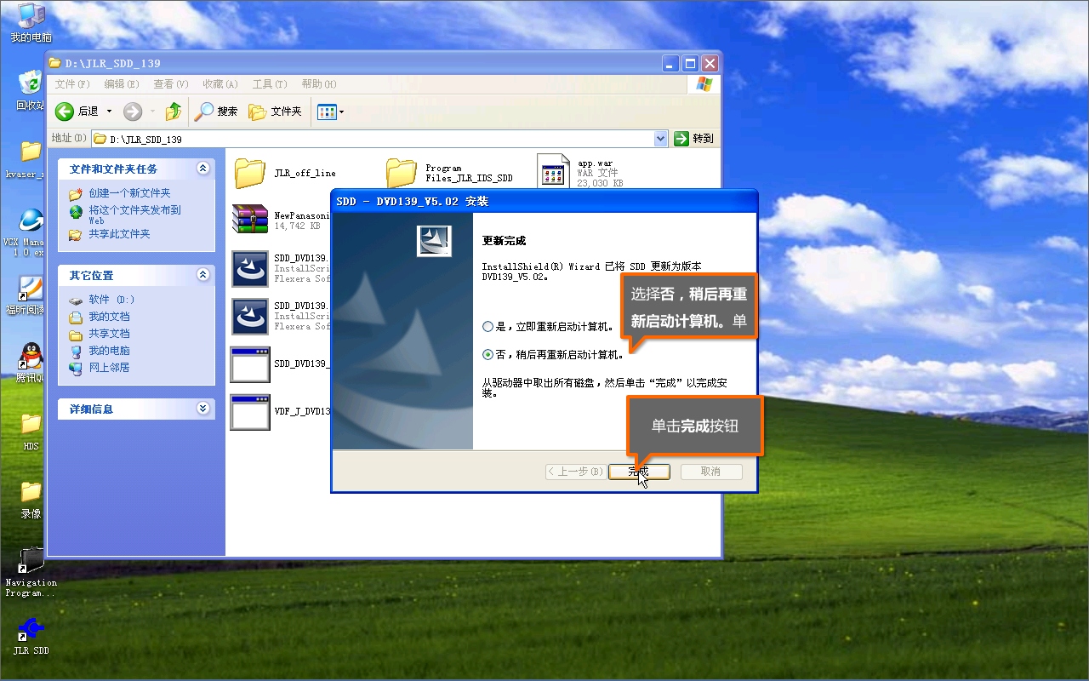Launch the 腾讯QQ penguin shortcut
The image size is (1089, 681).
31,363
